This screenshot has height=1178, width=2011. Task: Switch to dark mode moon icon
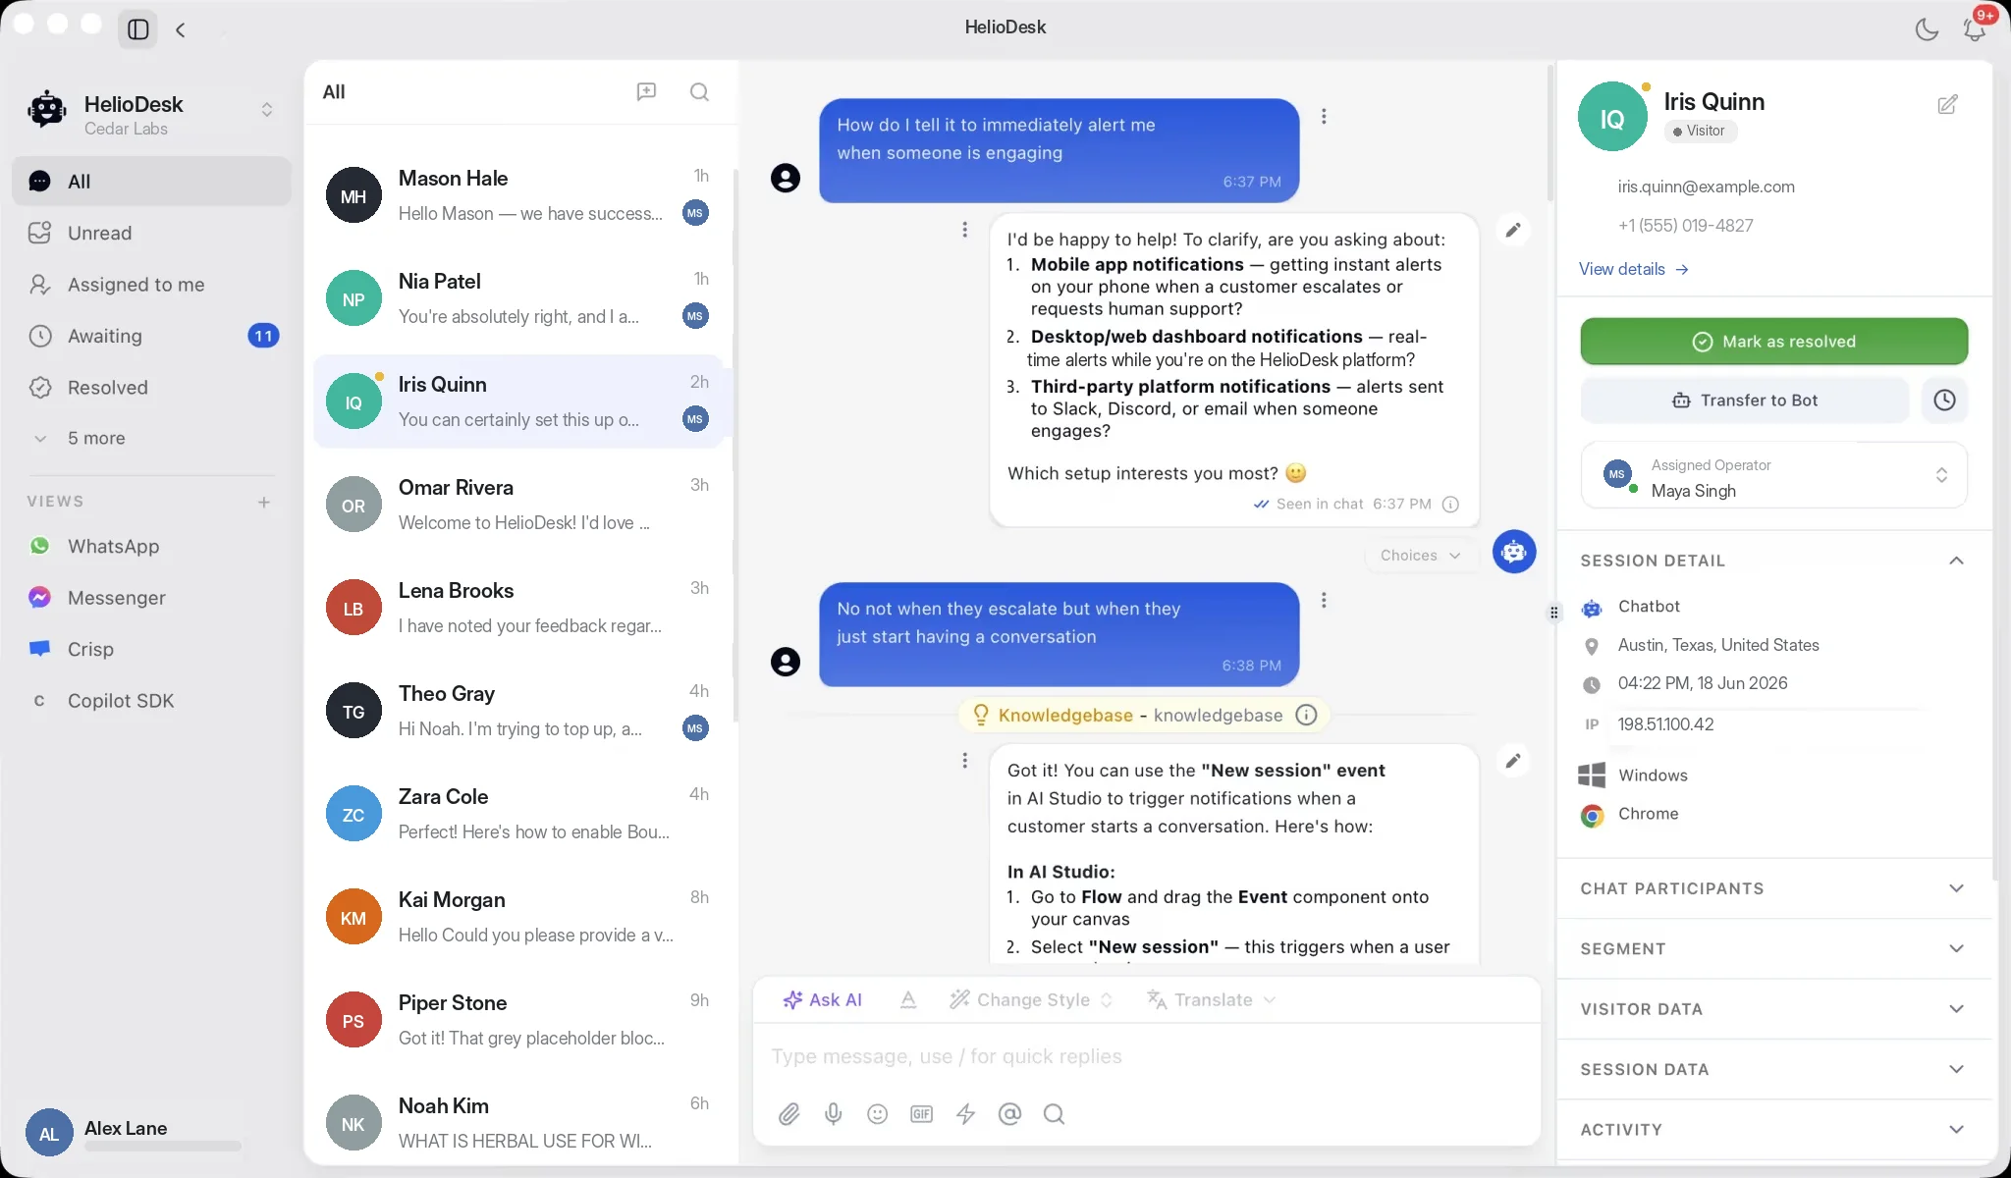[1927, 28]
